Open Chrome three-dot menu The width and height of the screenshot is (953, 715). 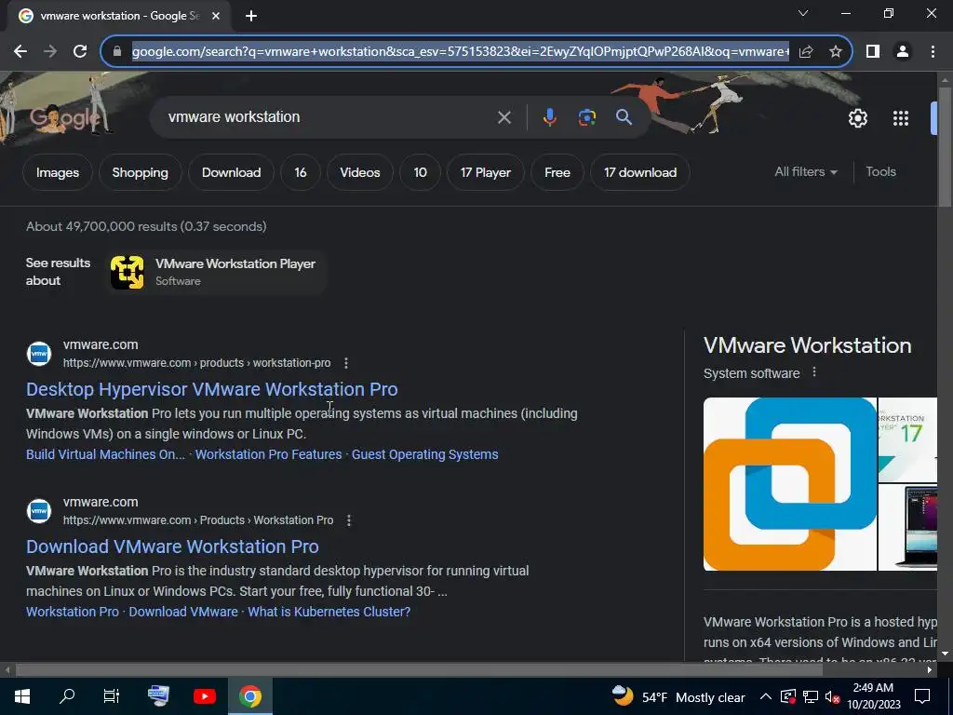point(933,52)
